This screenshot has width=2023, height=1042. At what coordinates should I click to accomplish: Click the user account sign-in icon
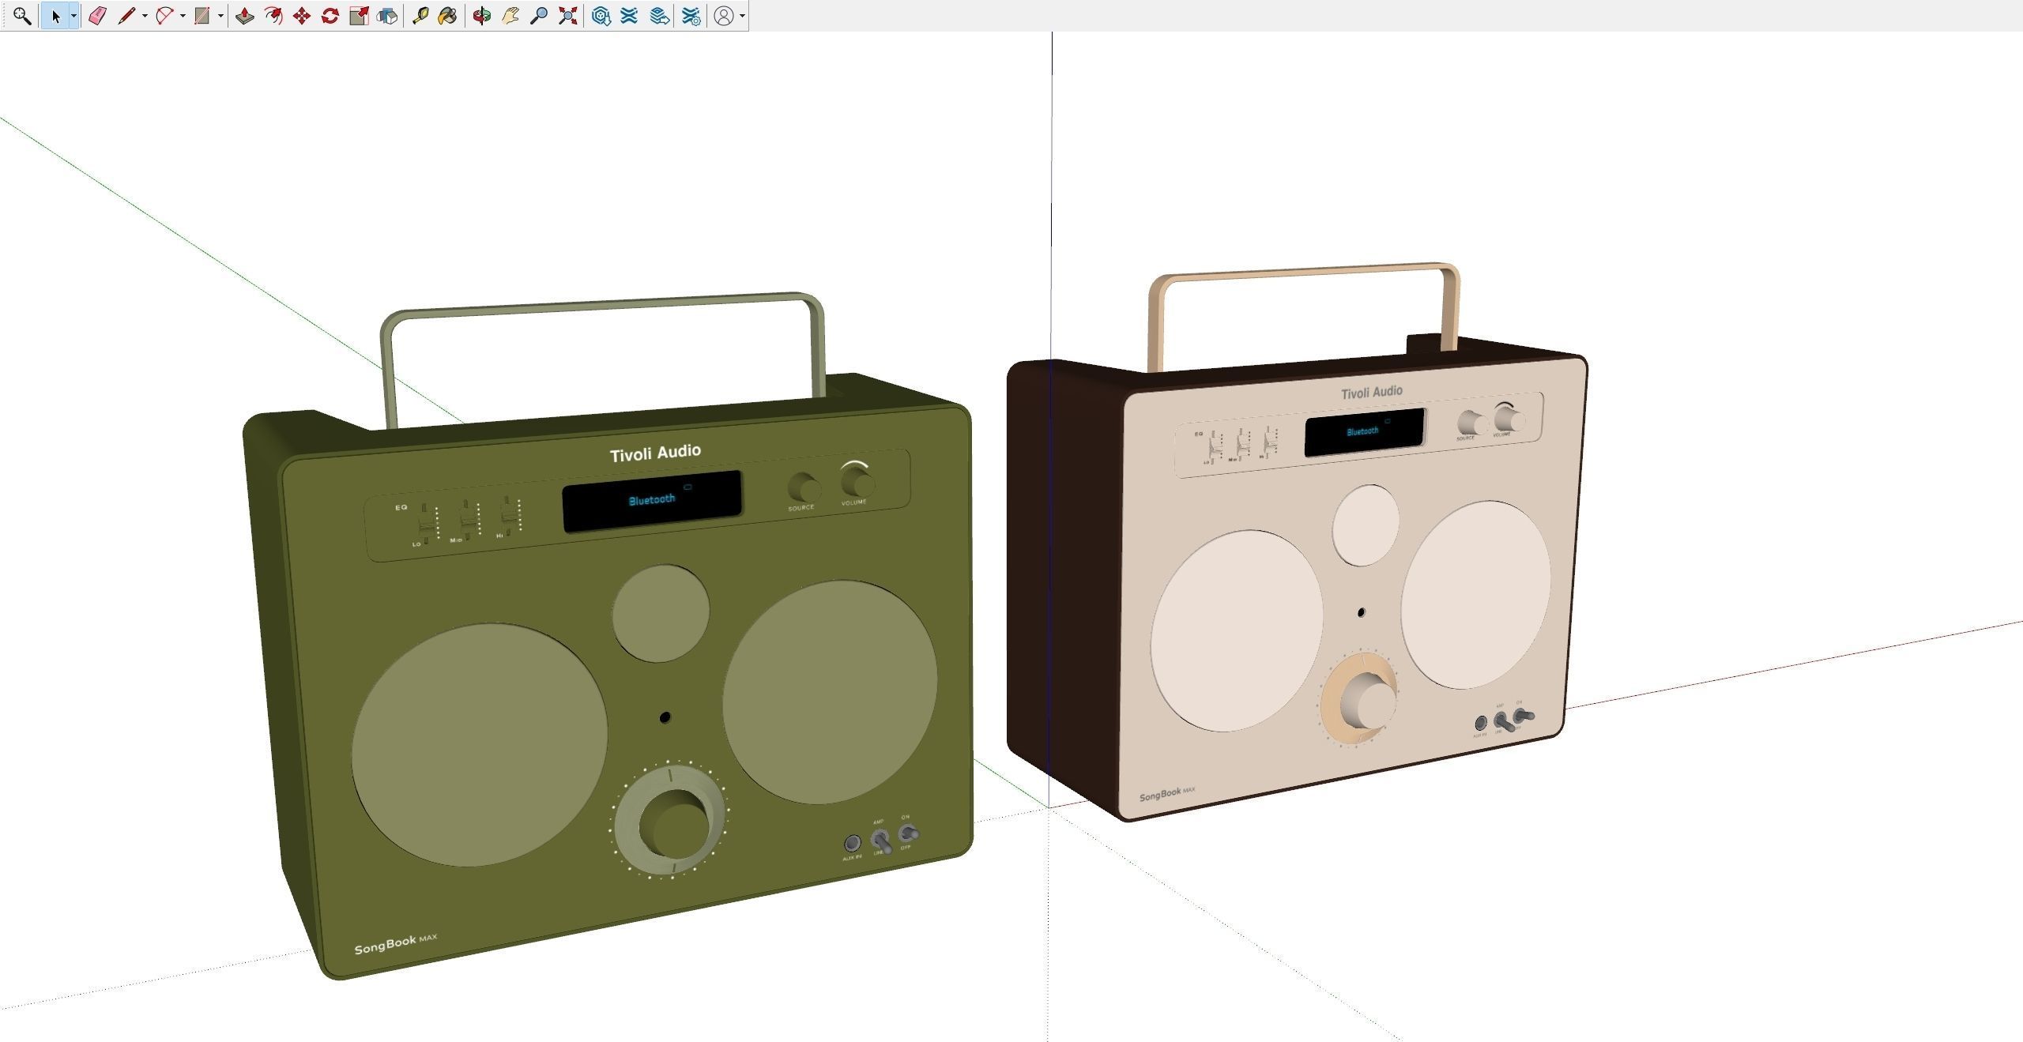(724, 15)
